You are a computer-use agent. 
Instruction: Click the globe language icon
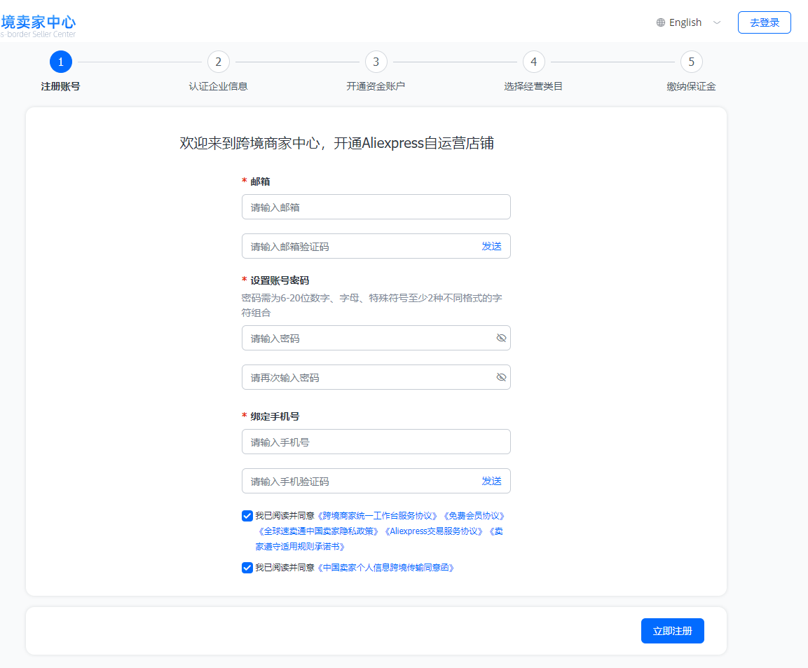pos(661,22)
